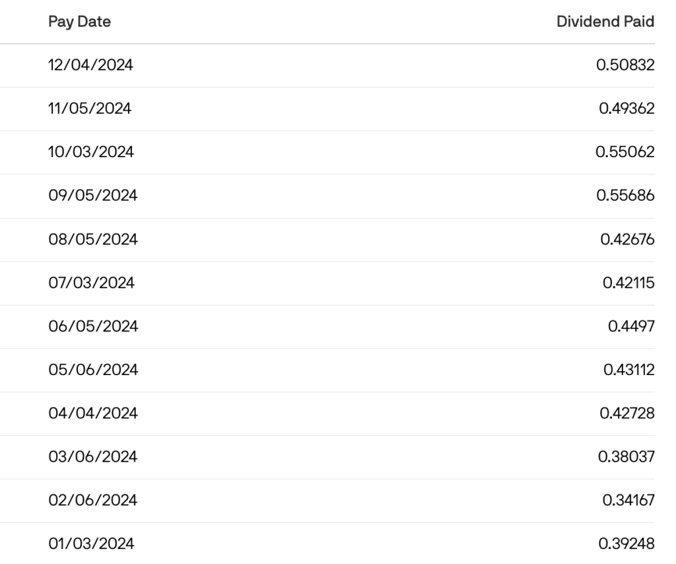Viewport: 676px width, 564px height.
Task: Click dividend value 0.55062
Action: click(x=625, y=153)
